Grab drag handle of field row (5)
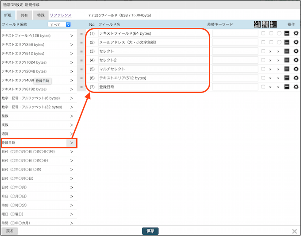This screenshot has width=301, height=236. pos(81,70)
